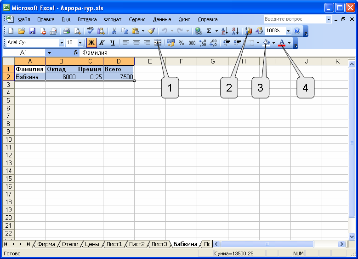Undo the last action with the Undo arrow
Screen dimensions: 358x259
[x=164, y=31]
